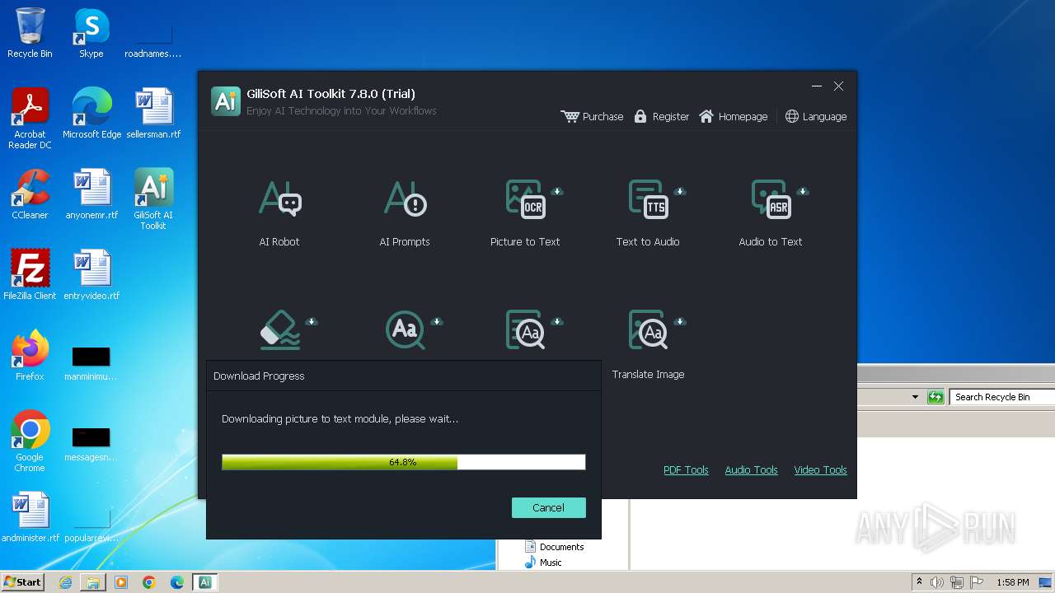Select anyonemr.rtf desktop file
This screenshot has height=593, width=1055.
point(91,194)
